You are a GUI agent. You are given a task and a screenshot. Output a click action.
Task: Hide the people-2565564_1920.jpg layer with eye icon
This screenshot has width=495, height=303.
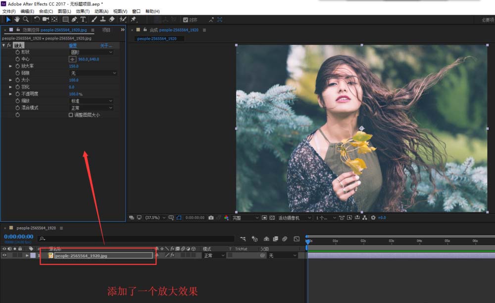[x=4, y=256]
